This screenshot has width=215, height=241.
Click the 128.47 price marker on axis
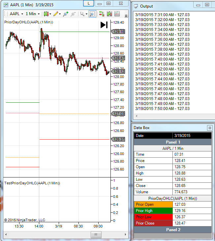pyautogui.click(x=118, y=58)
